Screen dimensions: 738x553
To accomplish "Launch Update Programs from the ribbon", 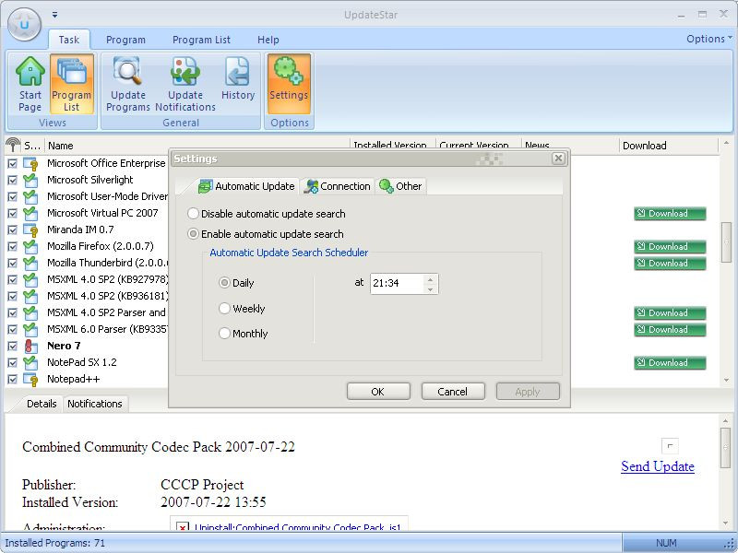I will click(127, 84).
